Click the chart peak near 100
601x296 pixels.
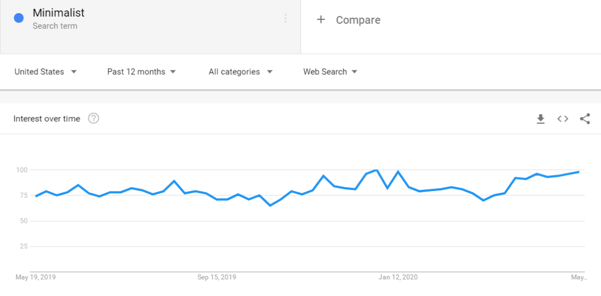tap(377, 170)
